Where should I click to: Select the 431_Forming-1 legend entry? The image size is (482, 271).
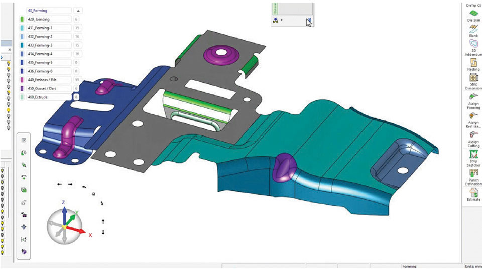49,28
